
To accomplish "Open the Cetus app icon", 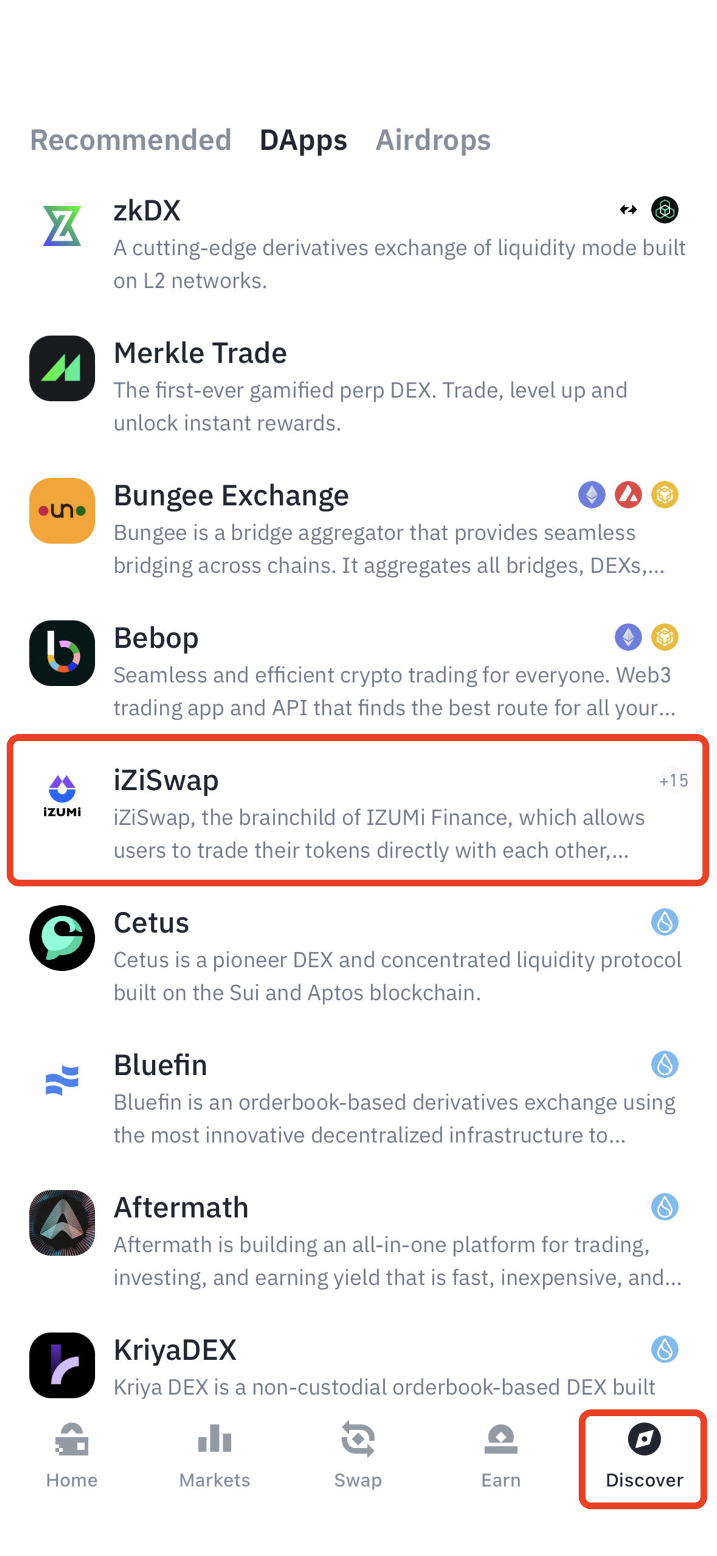I will (62, 937).
